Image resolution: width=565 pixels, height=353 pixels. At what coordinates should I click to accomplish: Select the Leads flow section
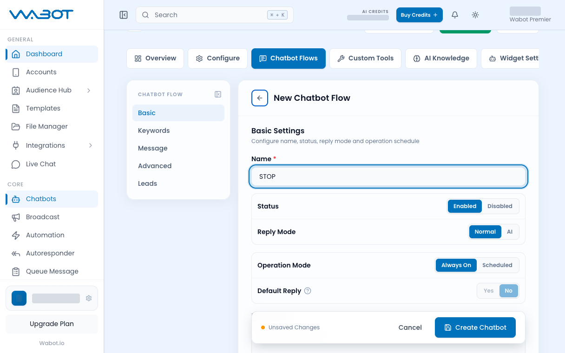click(x=178, y=183)
